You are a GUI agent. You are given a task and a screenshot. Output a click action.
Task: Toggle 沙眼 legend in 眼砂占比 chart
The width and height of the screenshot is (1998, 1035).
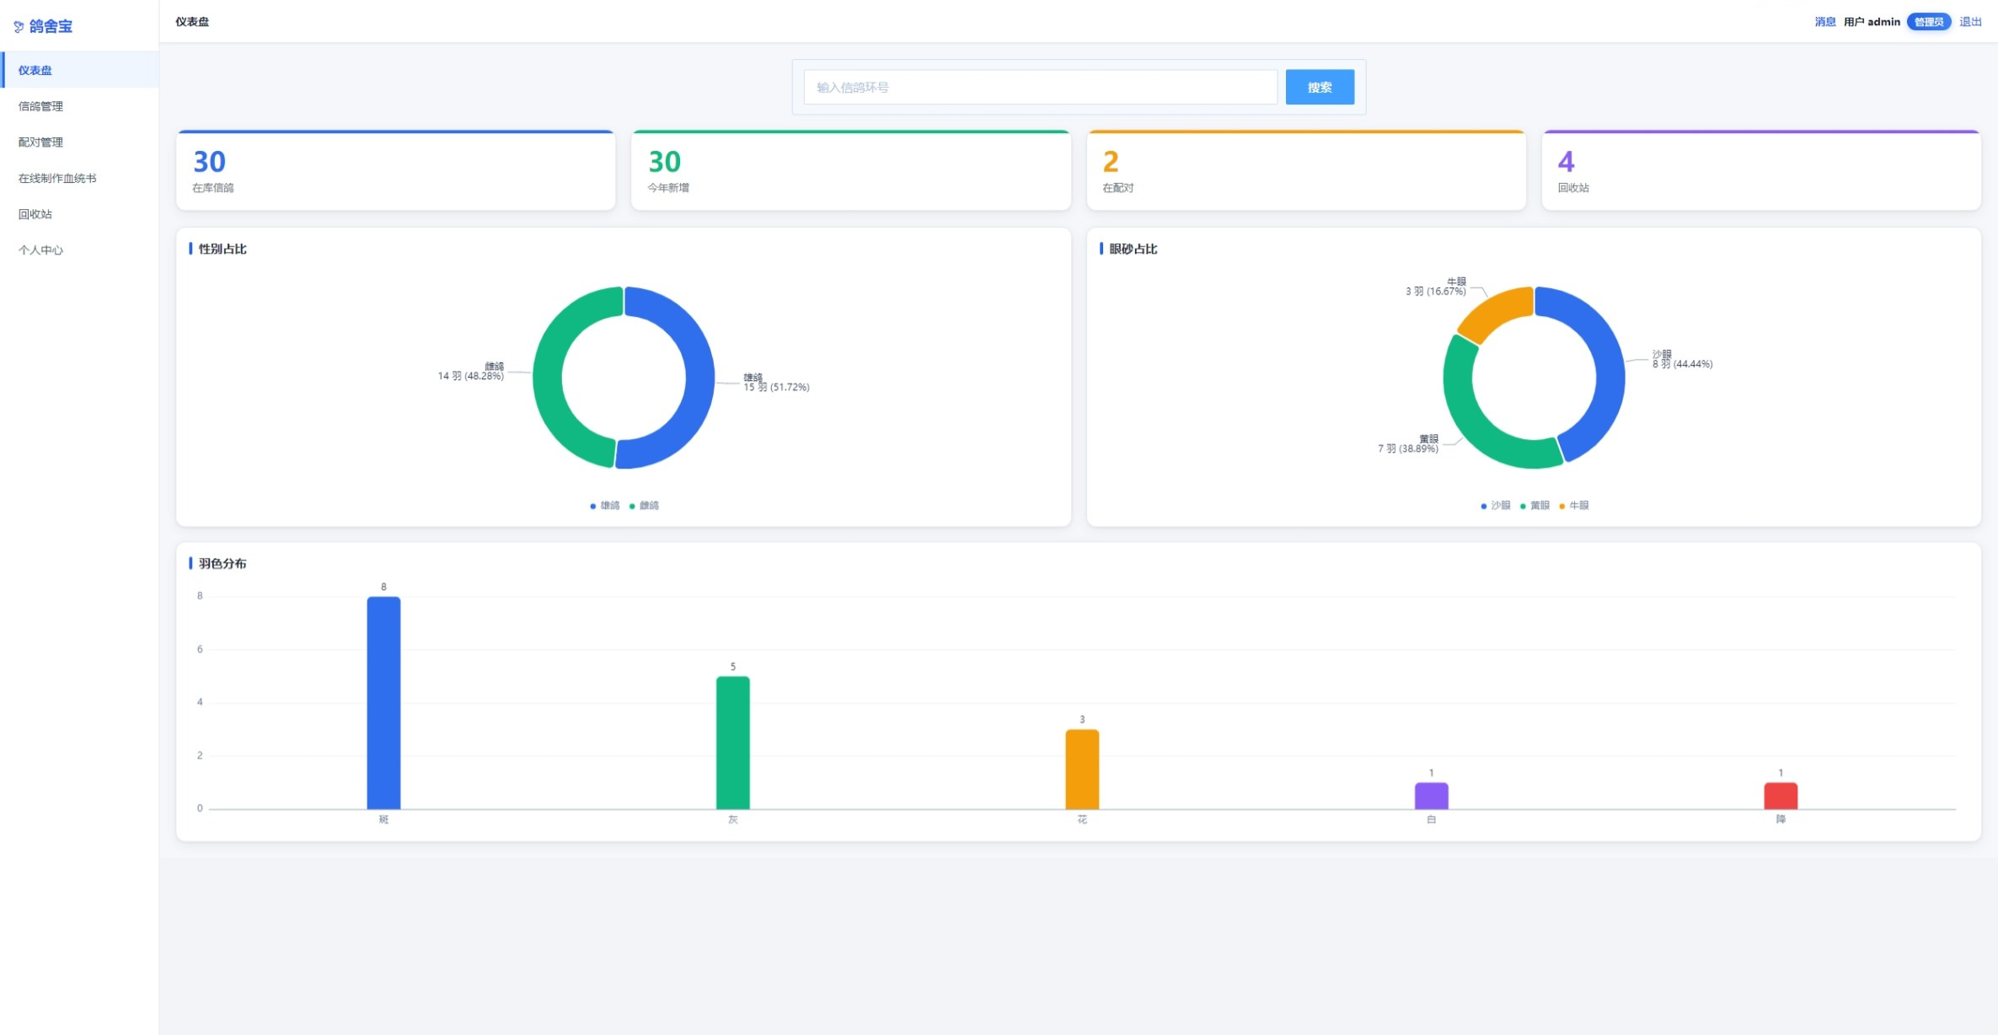click(x=1496, y=506)
